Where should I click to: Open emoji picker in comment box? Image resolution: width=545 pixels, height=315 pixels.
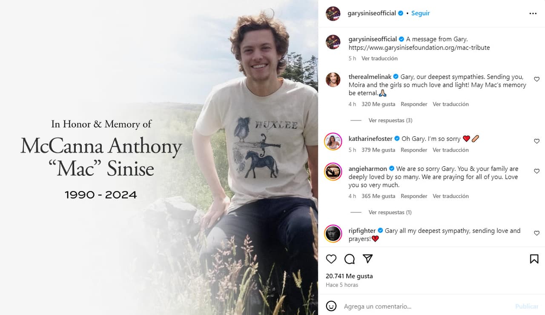pyautogui.click(x=331, y=306)
